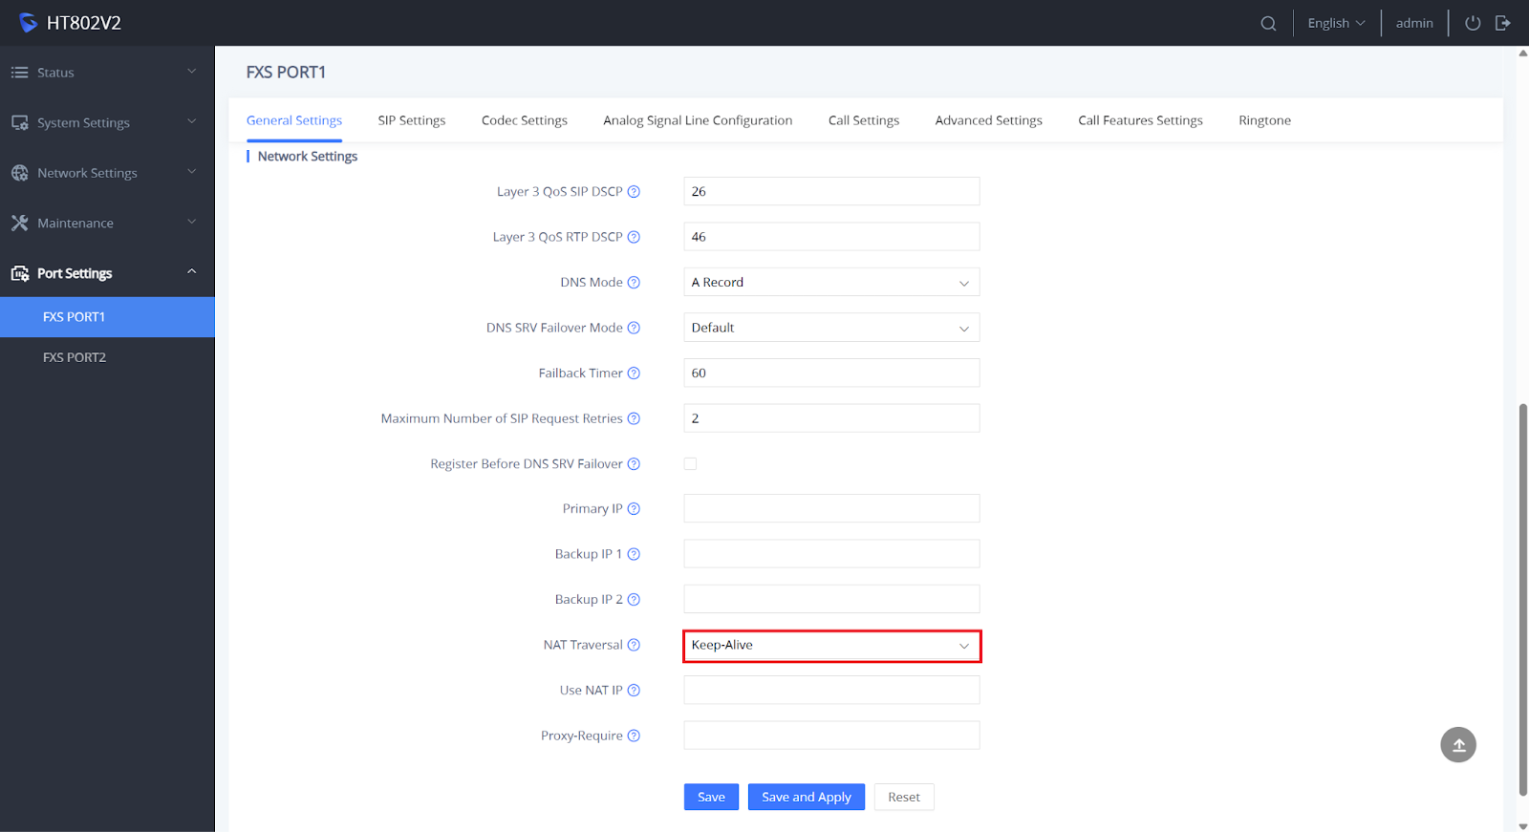Click the Network Settings globe icon

click(x=19, y=173)
